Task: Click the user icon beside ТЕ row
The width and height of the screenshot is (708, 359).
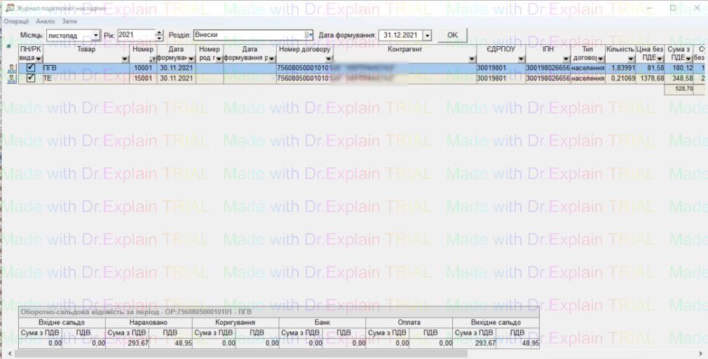Action: 11,78
